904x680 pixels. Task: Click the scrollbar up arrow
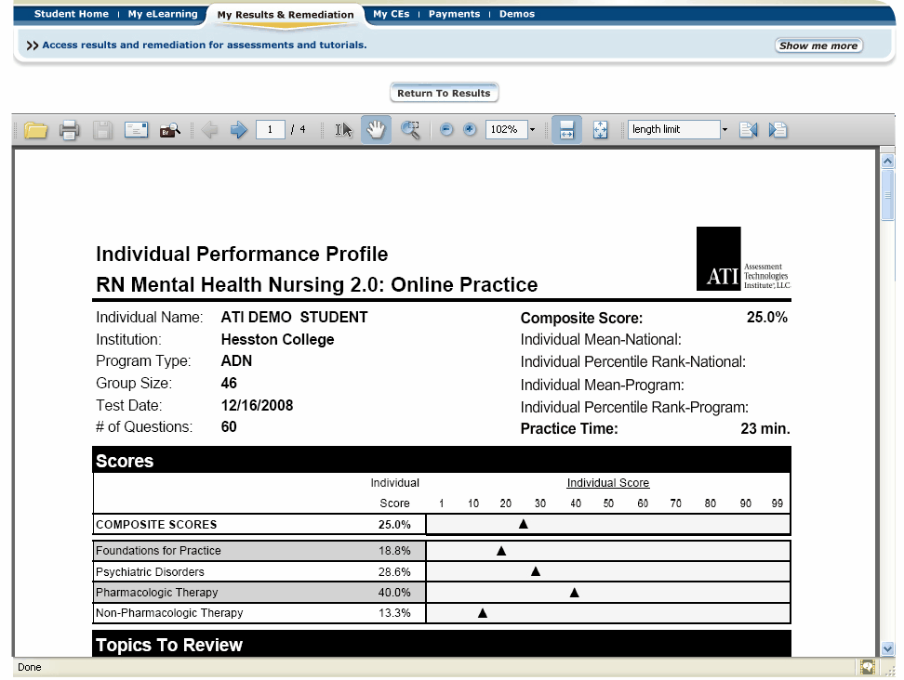pos(888,162)
